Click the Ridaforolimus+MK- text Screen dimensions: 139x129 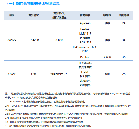click(85, 47)
